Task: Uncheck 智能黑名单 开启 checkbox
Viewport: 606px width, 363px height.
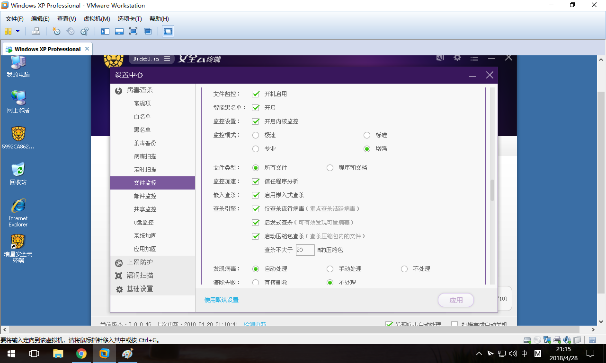Action: point(256,108)
